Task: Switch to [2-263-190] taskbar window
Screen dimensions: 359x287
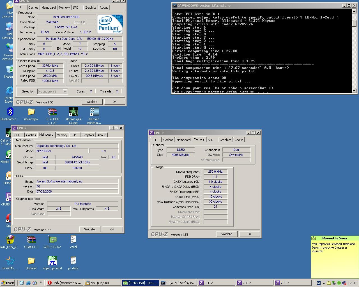Action: 141,283
